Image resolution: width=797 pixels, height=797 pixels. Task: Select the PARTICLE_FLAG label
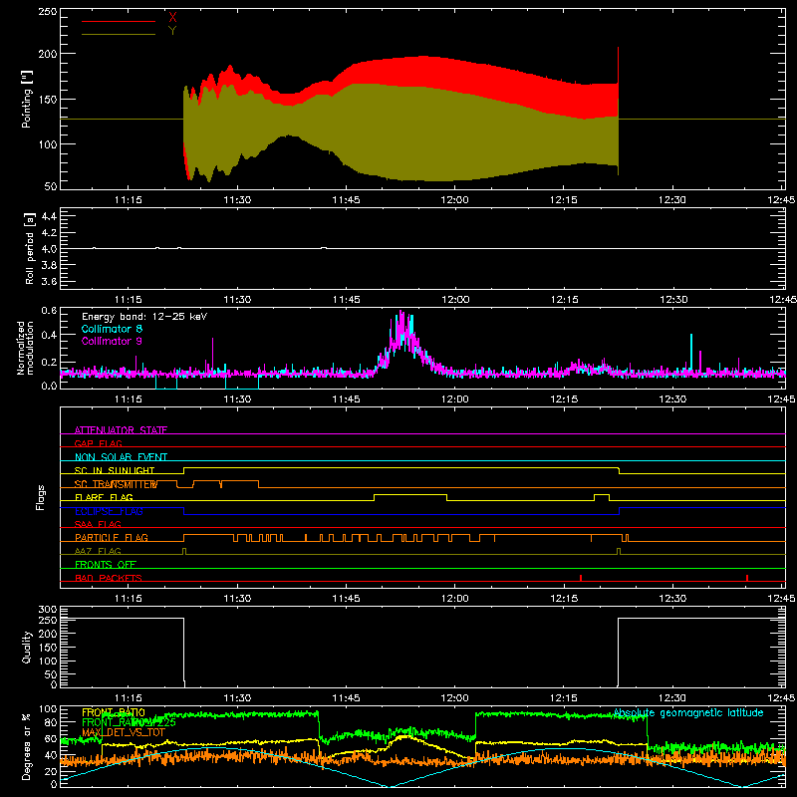pos(112,537)
